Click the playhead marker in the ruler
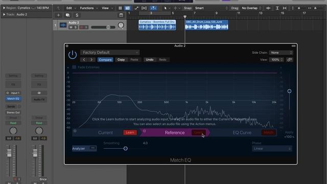Image resolution: width=327 pixels, height=184 pixels. tap(185, 16)
